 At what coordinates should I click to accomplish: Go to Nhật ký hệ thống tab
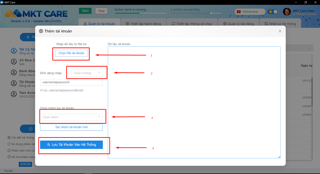280,24
